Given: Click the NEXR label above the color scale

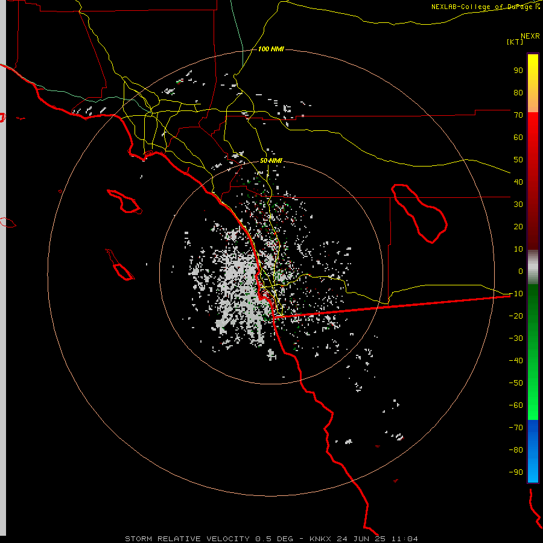Looking at the screenshot, I should [x=530, y=36].
